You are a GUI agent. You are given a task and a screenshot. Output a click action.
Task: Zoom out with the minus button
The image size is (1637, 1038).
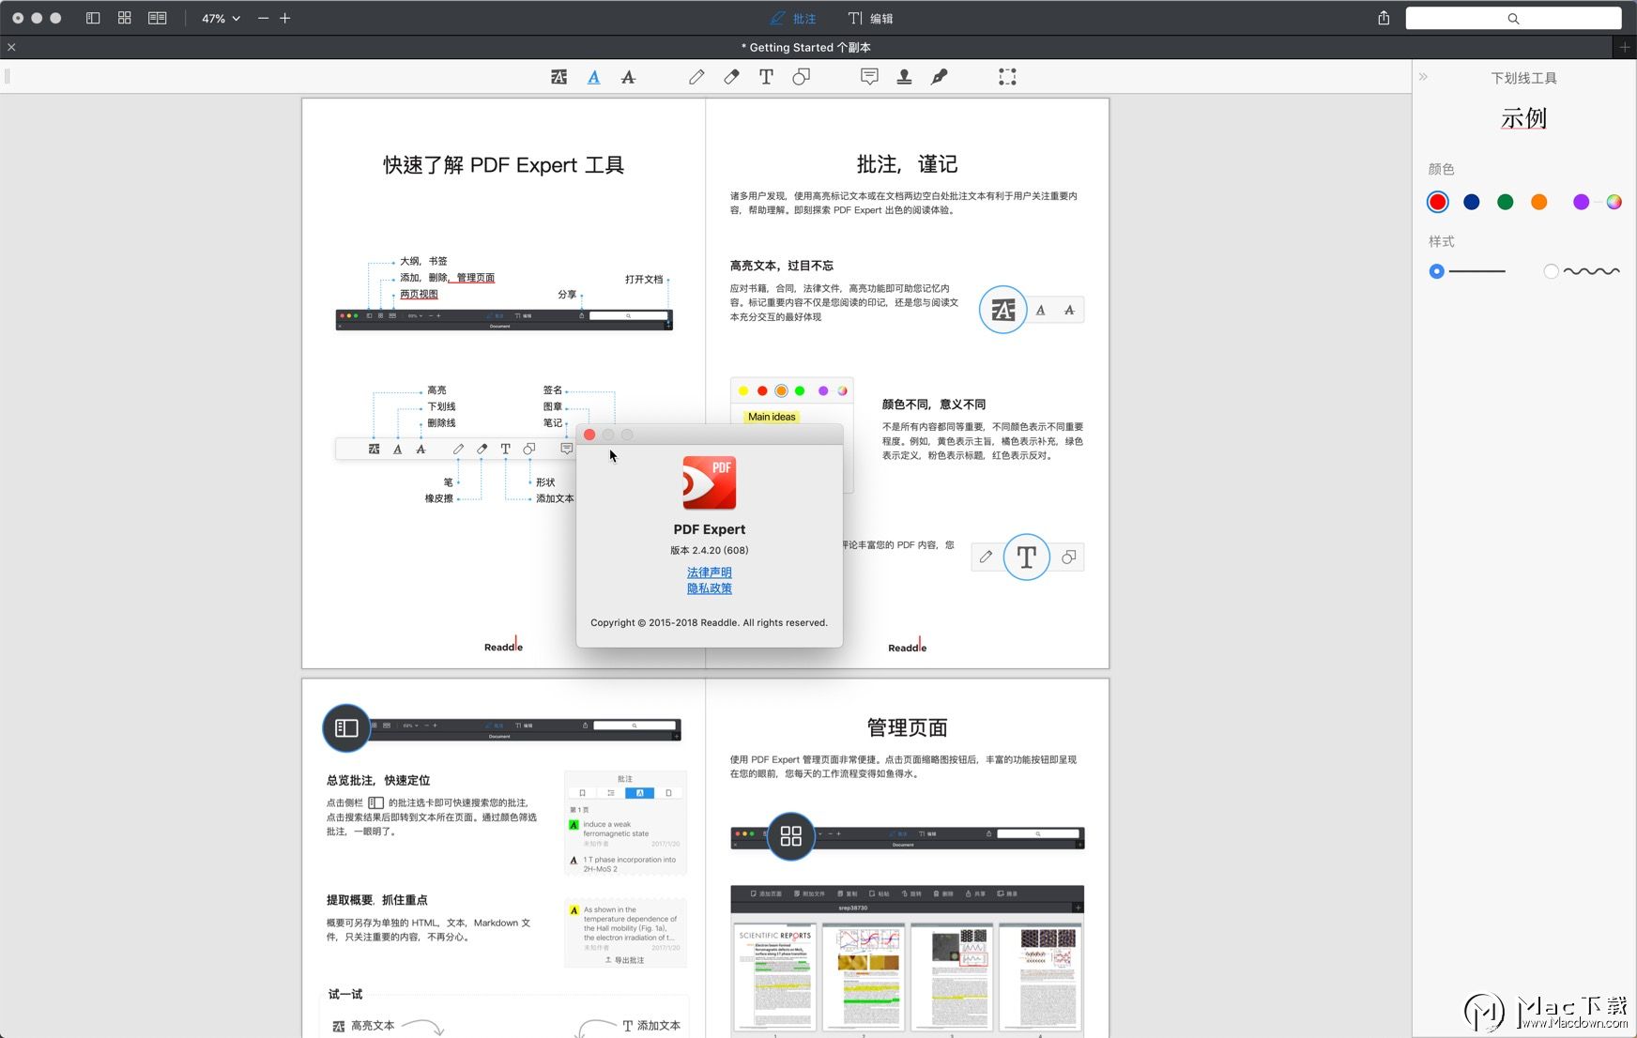pyautogui.click(x=263, y=18)
